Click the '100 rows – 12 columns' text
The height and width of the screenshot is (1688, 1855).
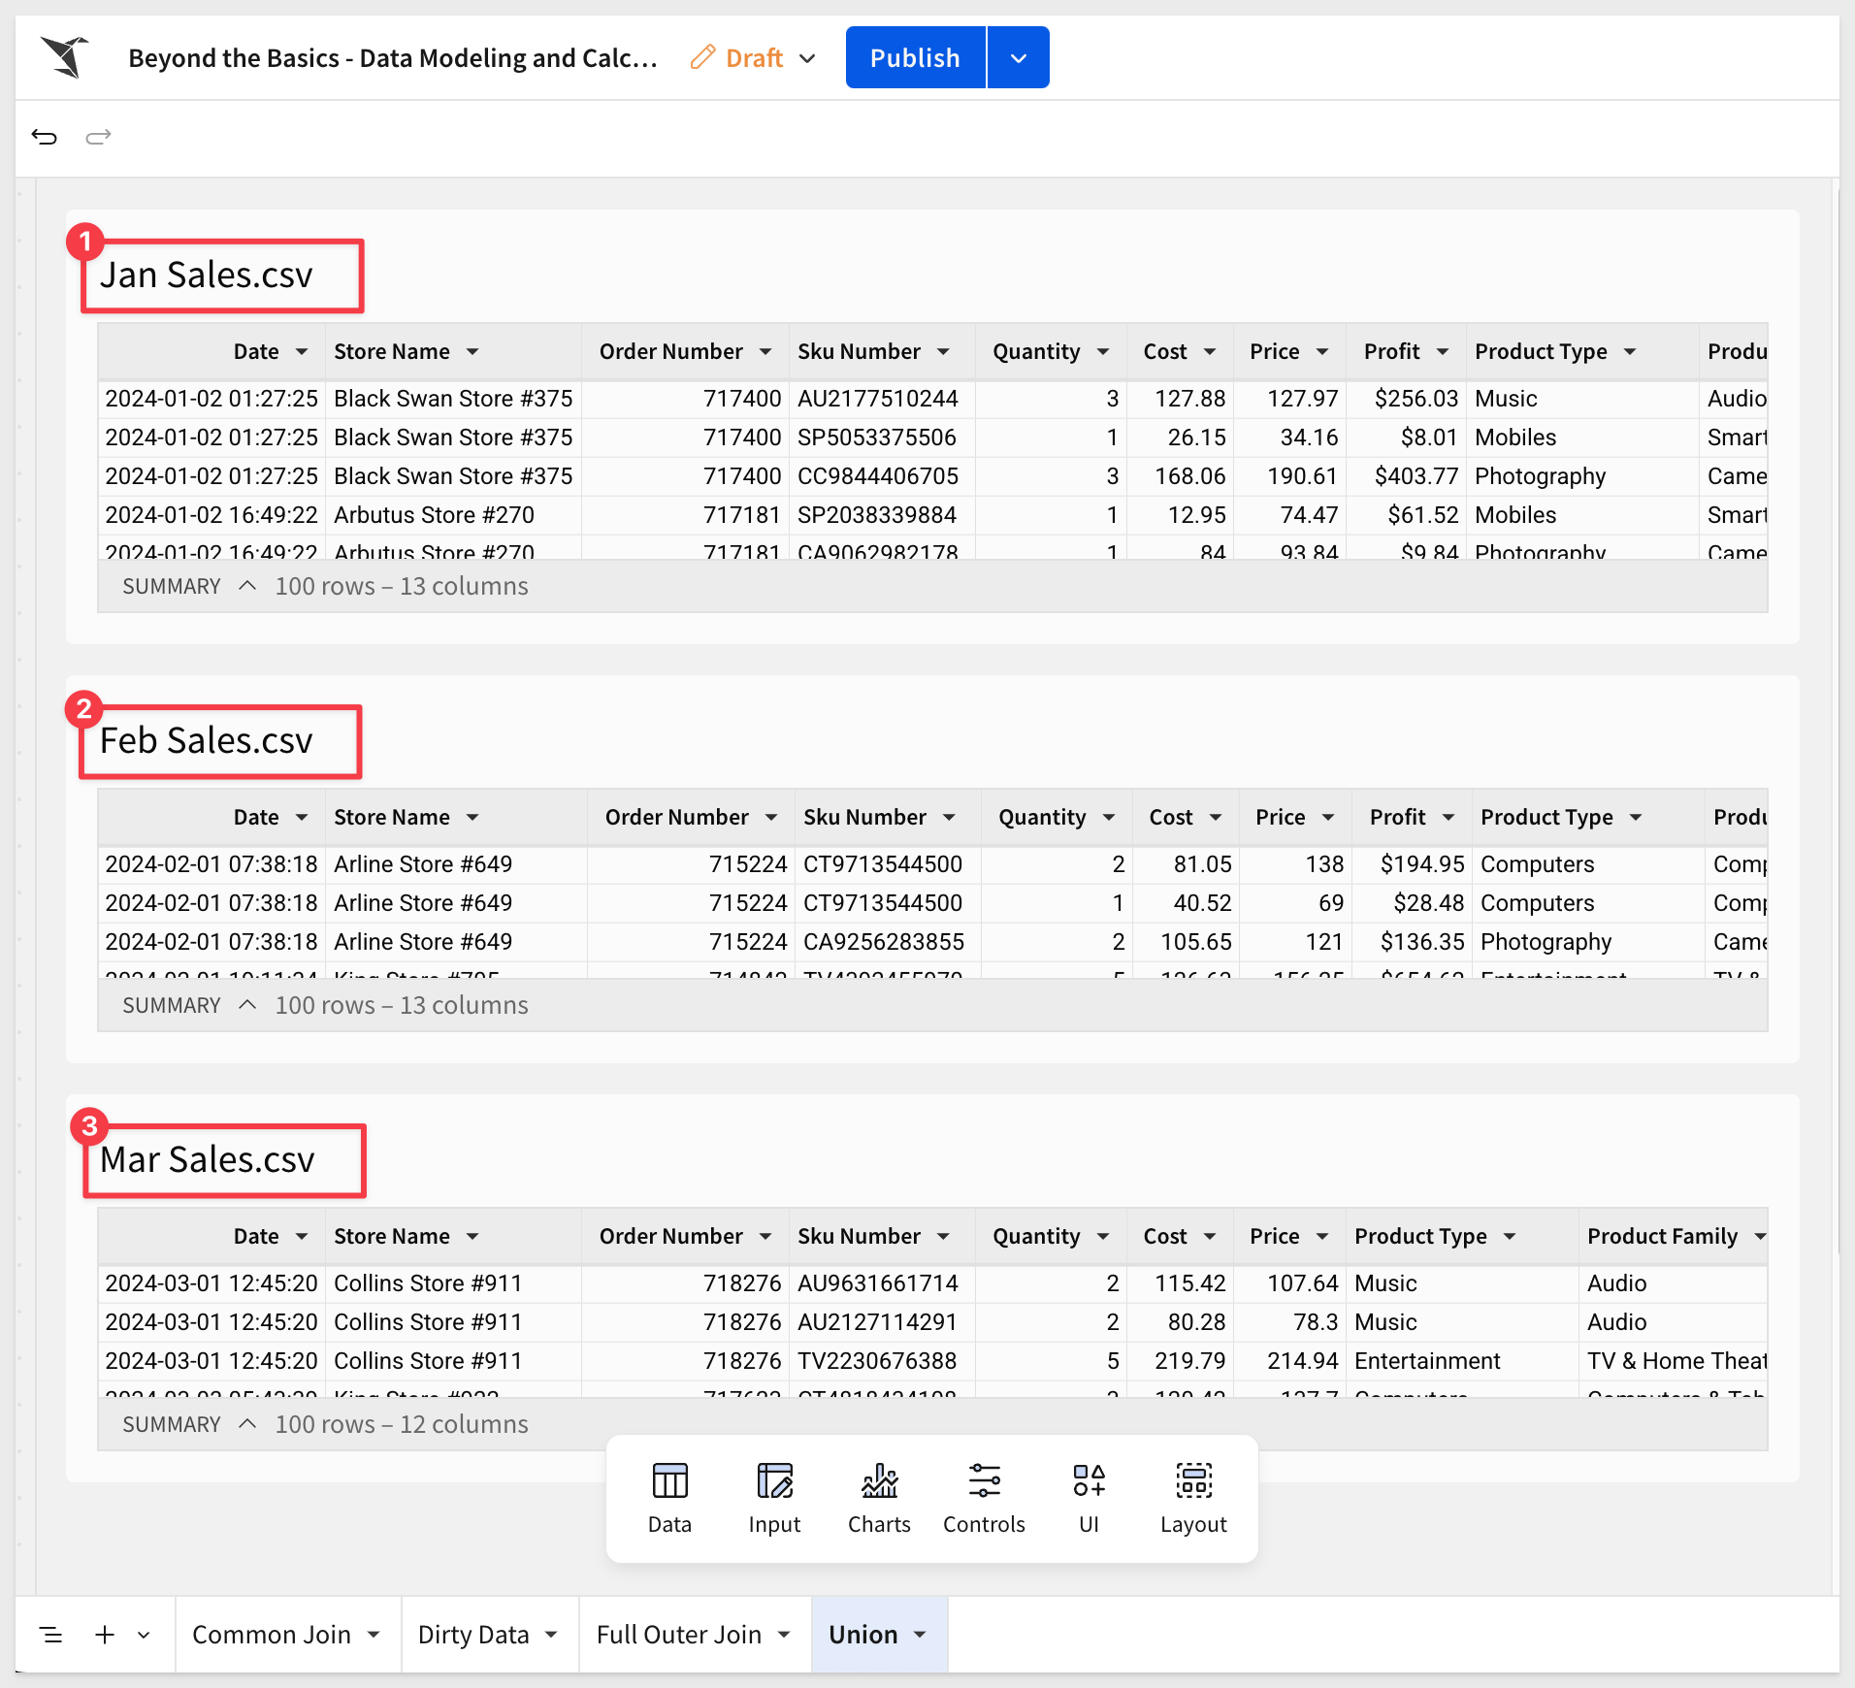click(x=402, y=1424)
